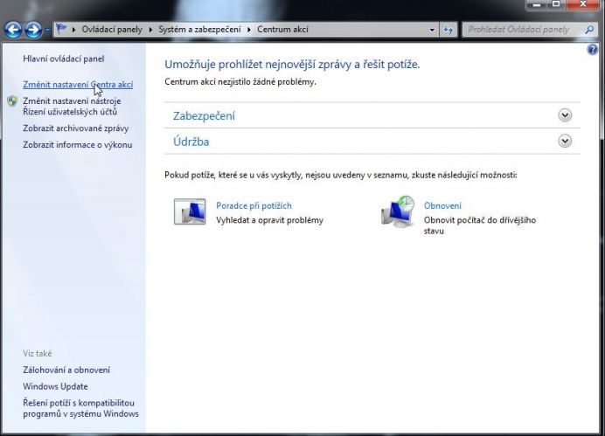Open the address bar history dropdown
The image size is (605, 436).
(x=432, y=30)
